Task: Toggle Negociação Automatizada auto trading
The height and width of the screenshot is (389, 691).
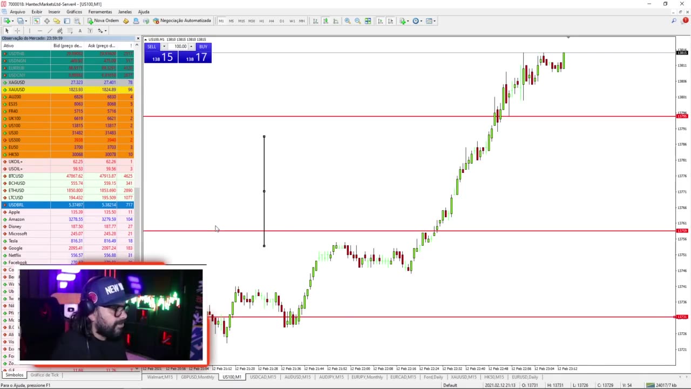Action: 182,21
